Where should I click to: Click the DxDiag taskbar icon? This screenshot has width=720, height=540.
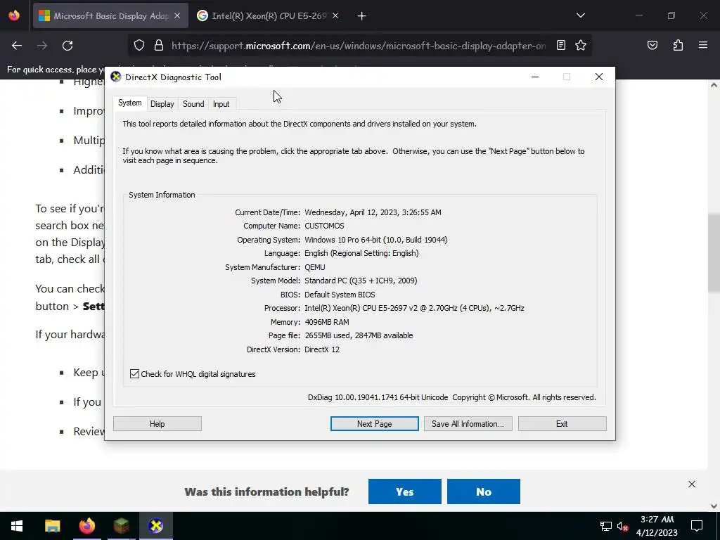point(155,526)
